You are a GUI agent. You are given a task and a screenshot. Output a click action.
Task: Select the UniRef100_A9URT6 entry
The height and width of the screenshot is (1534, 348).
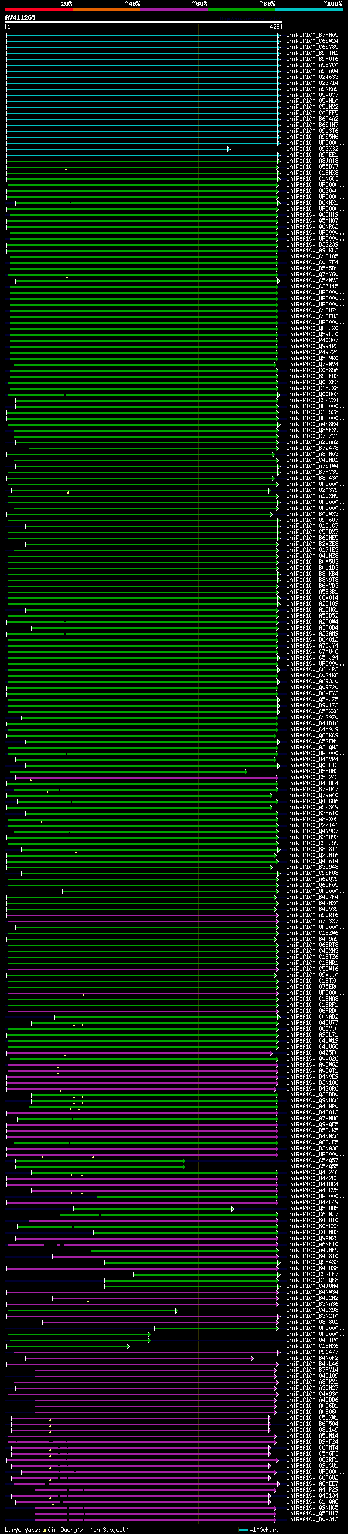click(312, 915)
